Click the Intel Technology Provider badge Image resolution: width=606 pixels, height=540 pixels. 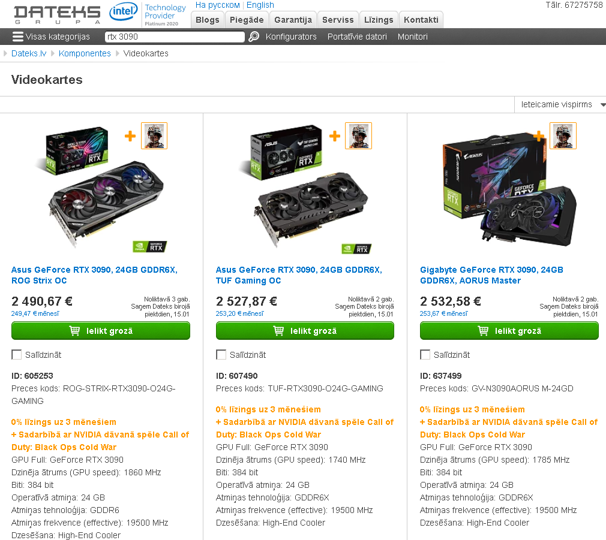click(x=148, y=14)
